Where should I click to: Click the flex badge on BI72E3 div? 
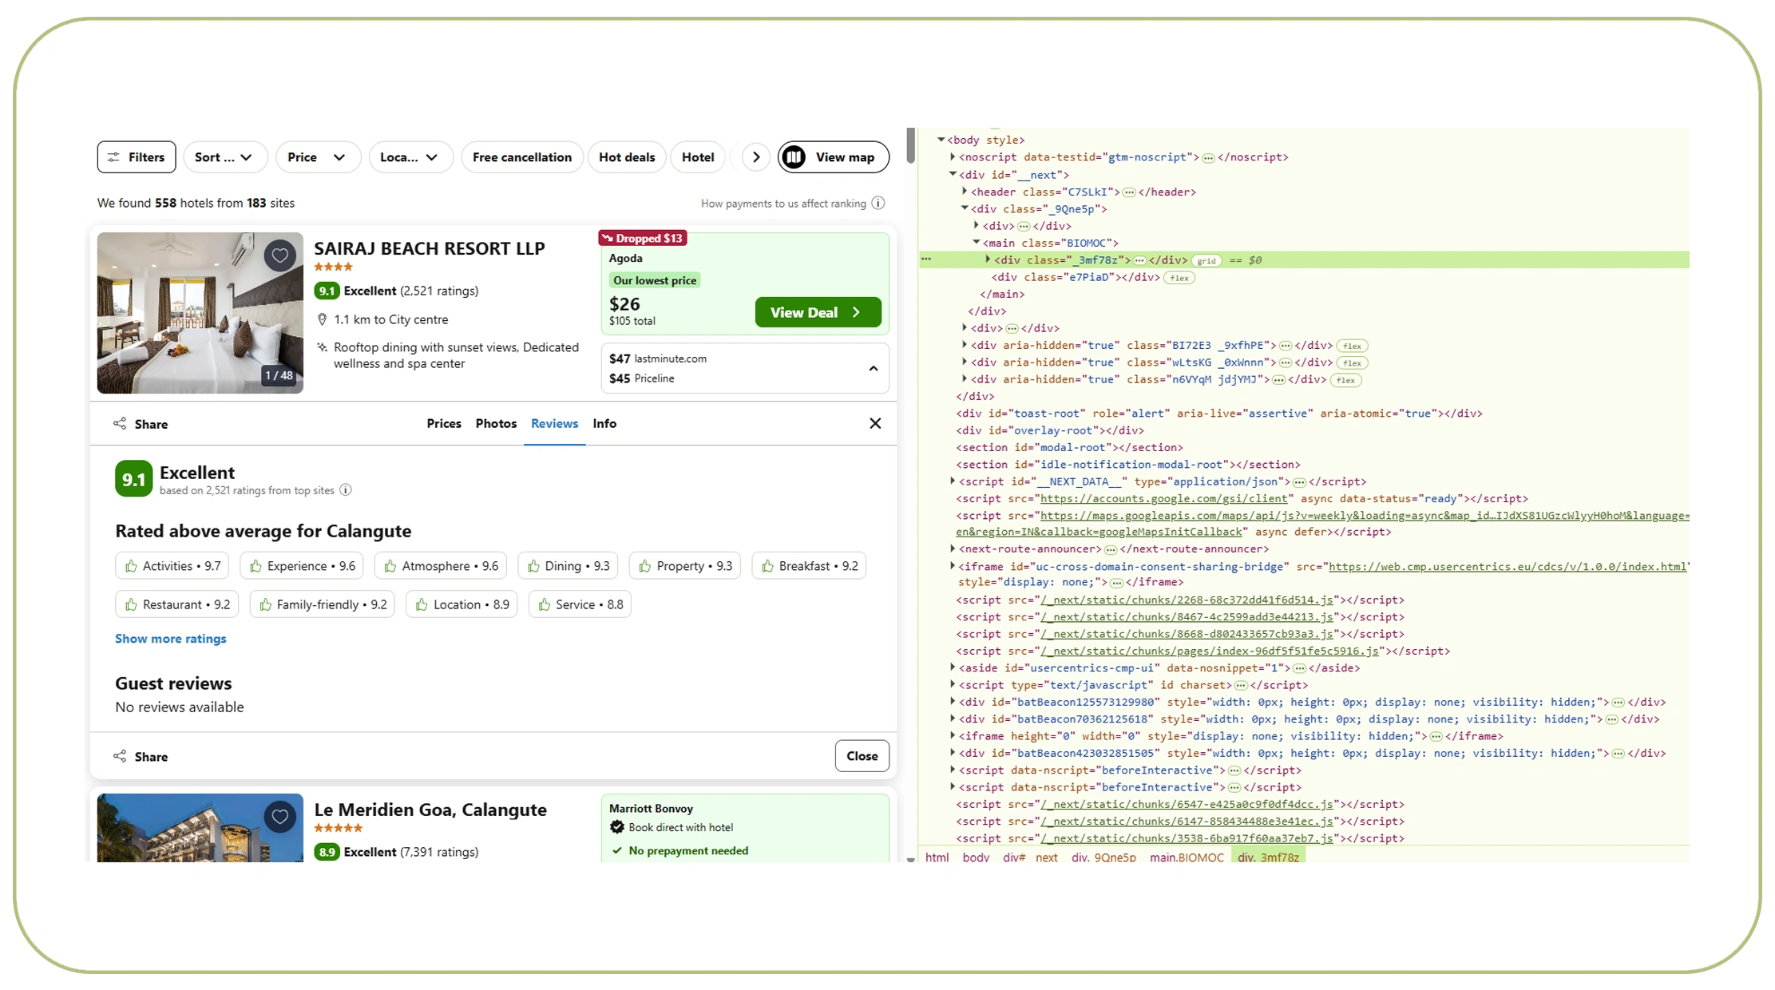coord(1352,346)
